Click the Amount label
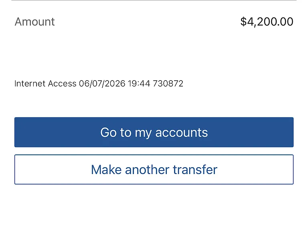This screenshot has height=231, width=308. coord(34,22)
